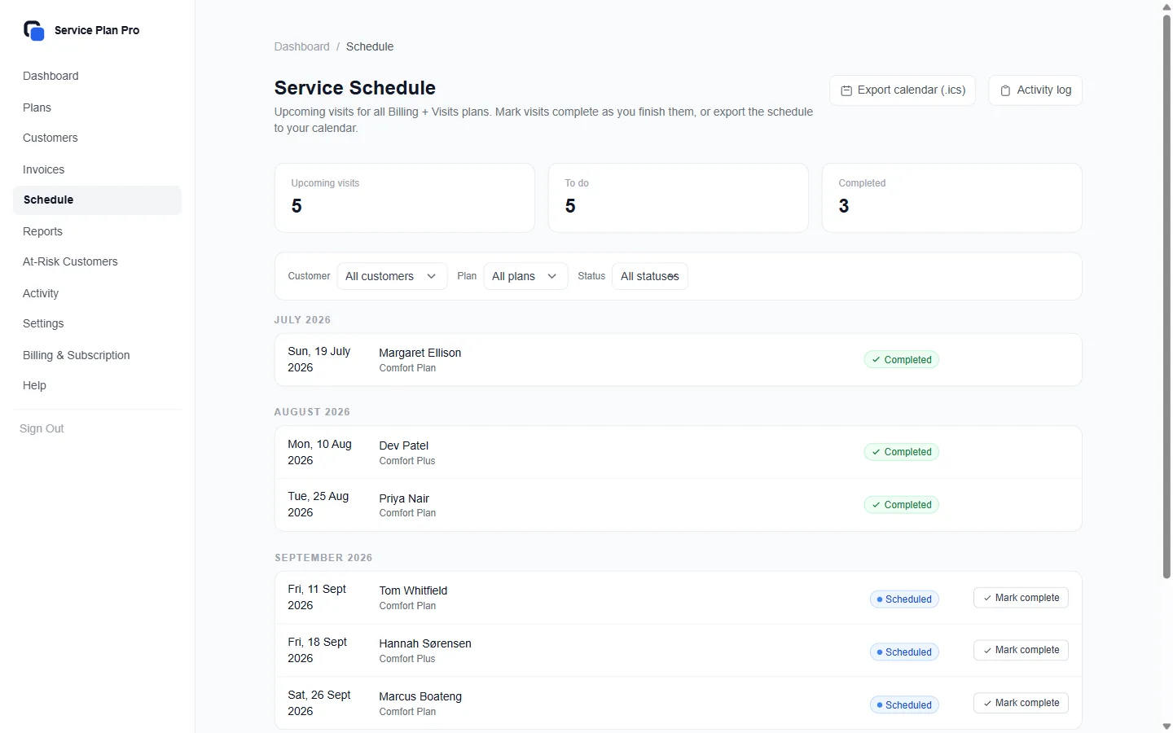Open Settings in the sidebar
The width and height of the screenshot is (1173, 733).
tap(97, 323)
